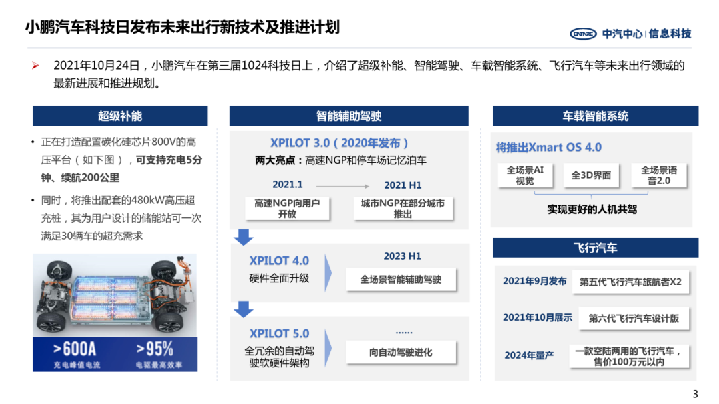Click the slide title 小鹏汽车科技日发布未来出行新技术及推进计划
Screen dimensions: 719x404
pyautogui.click(x=182, y=27)
